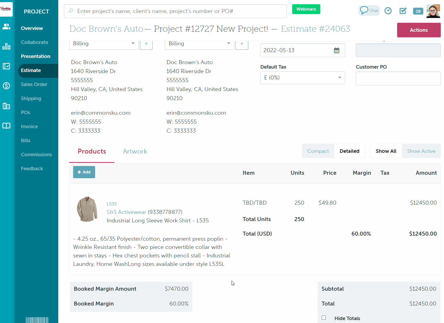Click the Add product button
This screenshot has width=444, height=323.
84,172
